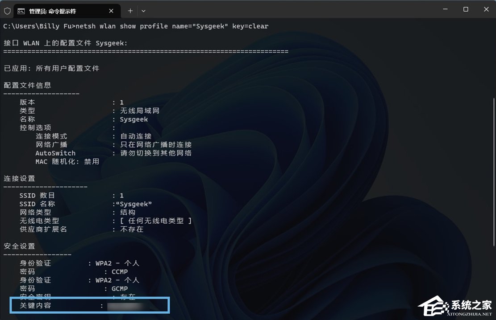496x320 pixels.
Task: Click the admin shield icon in the title bar
Action: (x=7, y=11)
